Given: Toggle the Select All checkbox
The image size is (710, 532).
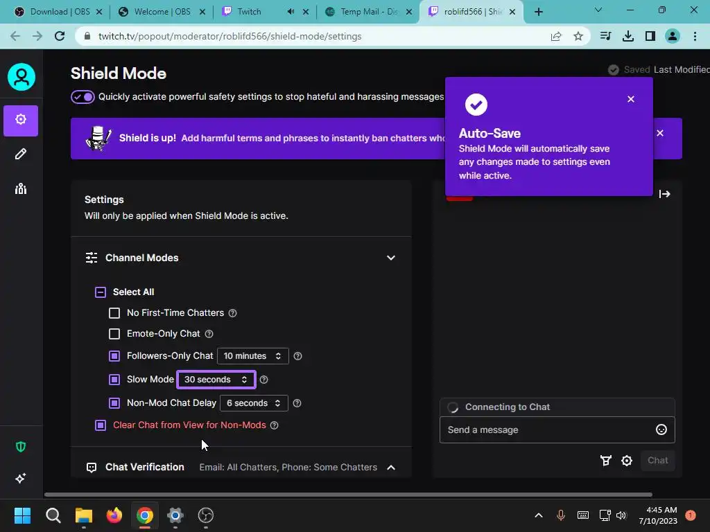Looking at the screenshot, I should pyautogui.click(x=101, y=292).
